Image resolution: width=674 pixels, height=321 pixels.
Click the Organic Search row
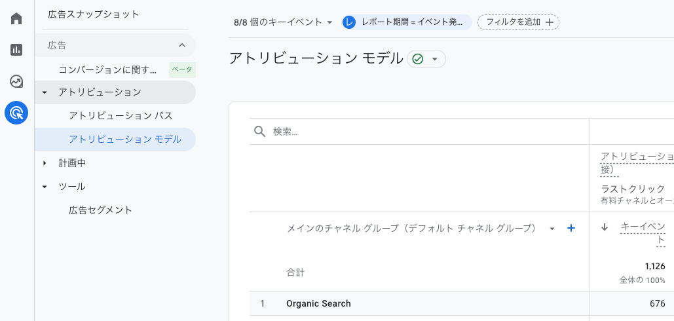(x=462, y=303)
